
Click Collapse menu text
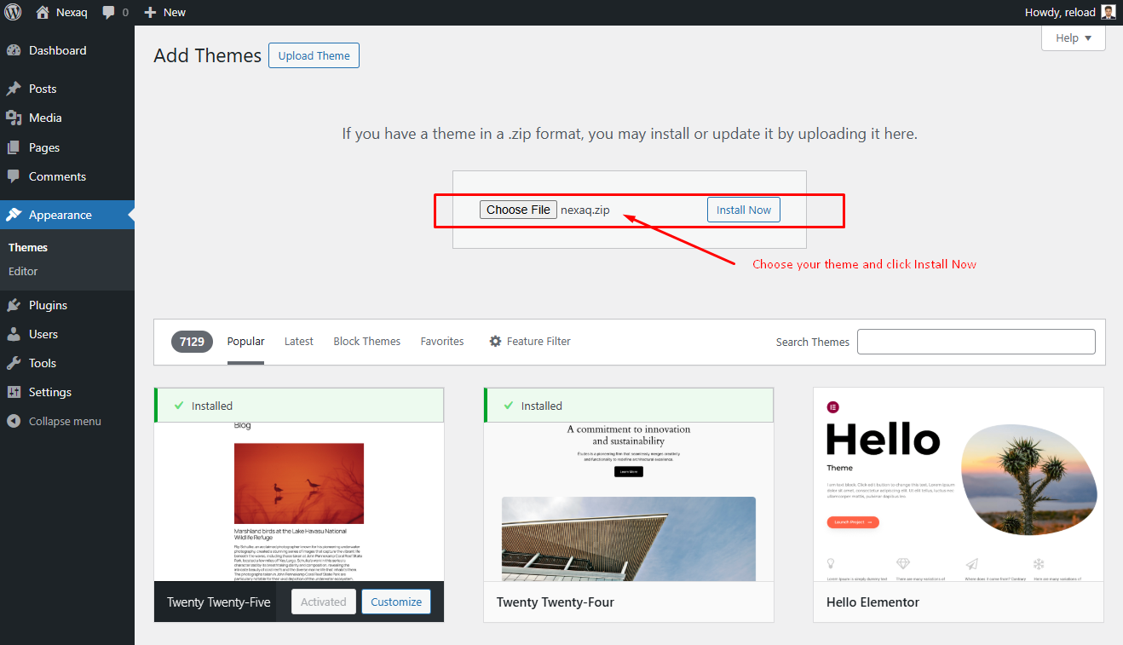point(65,421)
